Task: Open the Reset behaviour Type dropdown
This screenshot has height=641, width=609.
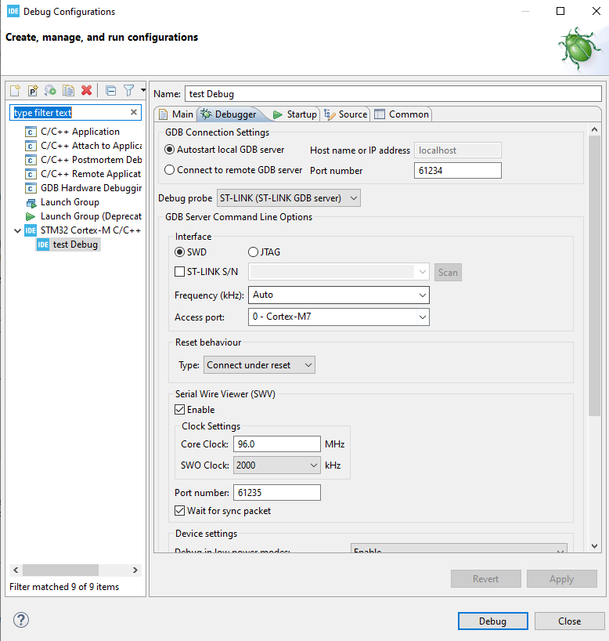Action: tap(259, 365)
